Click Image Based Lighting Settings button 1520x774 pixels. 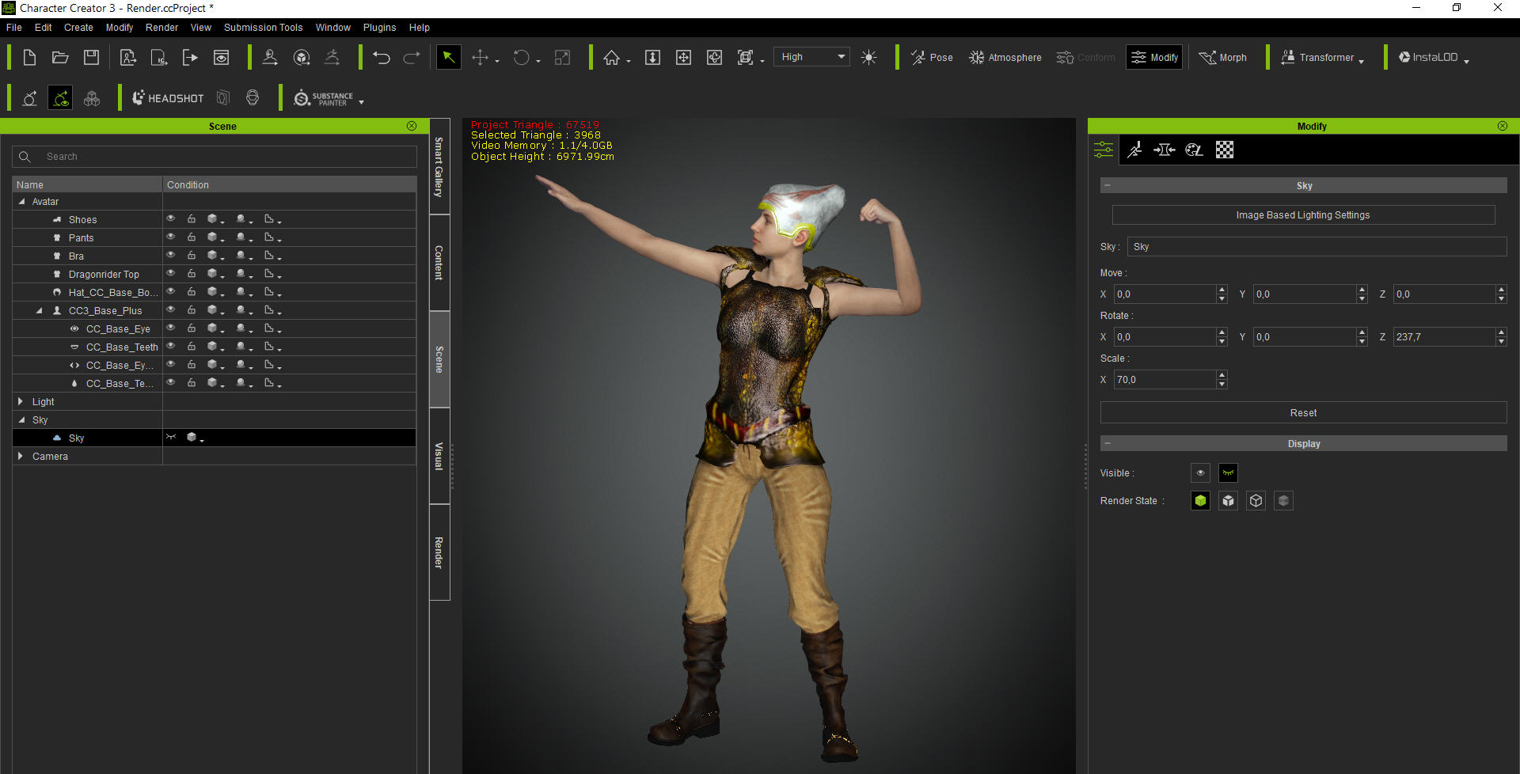tap(1303, 214)
